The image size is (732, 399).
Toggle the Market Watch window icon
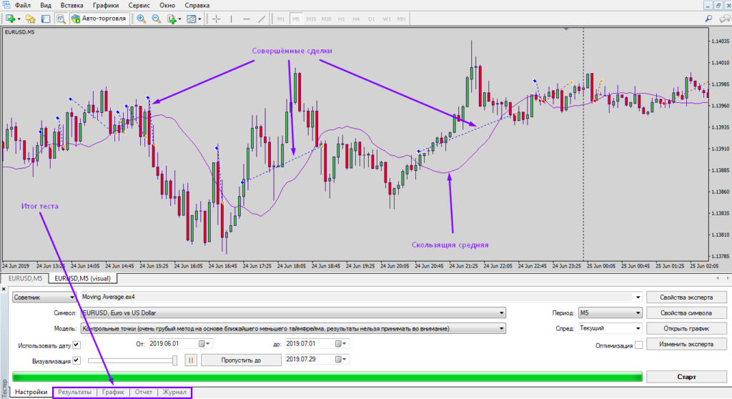coord(45,19)
